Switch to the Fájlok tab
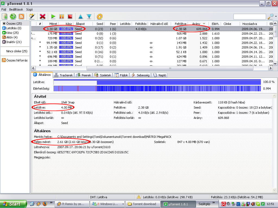The height and width of the screenshot is (208, 278). [x=121, y=75]
